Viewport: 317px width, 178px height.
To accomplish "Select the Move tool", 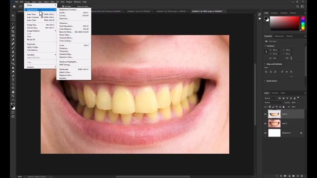I will [x=13, y=15].
